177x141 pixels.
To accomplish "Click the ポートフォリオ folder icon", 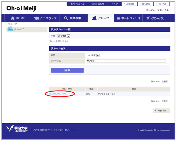I will tap(118, 18).
